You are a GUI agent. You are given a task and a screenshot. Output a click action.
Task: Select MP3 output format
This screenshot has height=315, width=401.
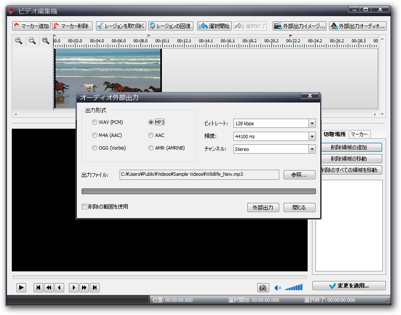[156, 122]
